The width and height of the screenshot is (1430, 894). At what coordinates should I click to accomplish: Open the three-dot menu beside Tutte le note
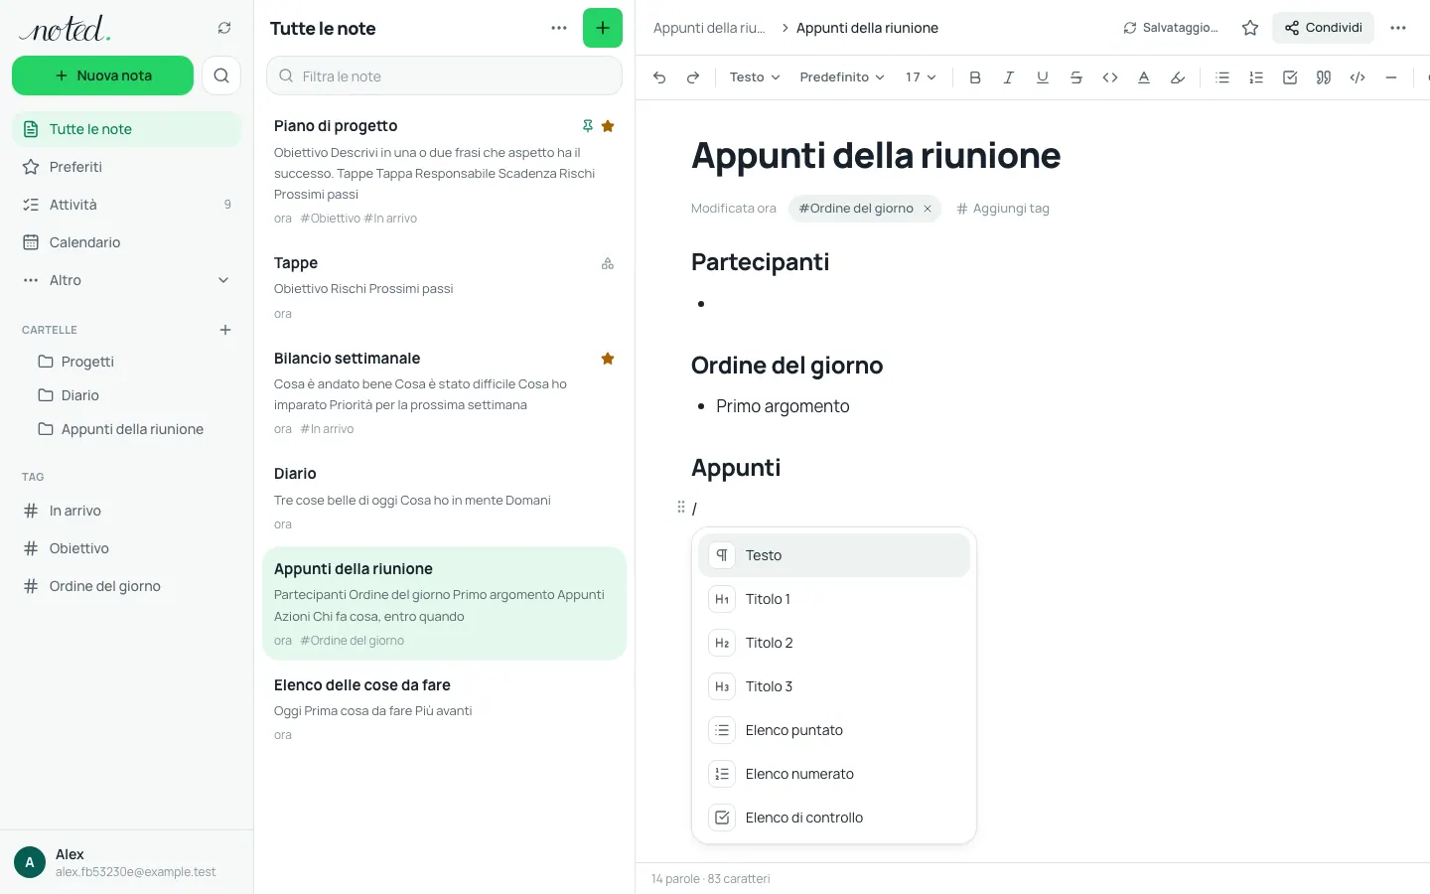coord(559,28)
